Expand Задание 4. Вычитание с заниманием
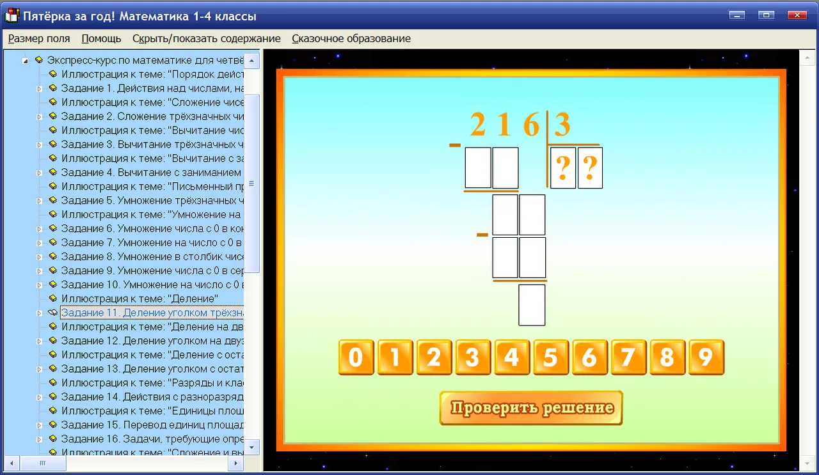 [x=40, y=173]
